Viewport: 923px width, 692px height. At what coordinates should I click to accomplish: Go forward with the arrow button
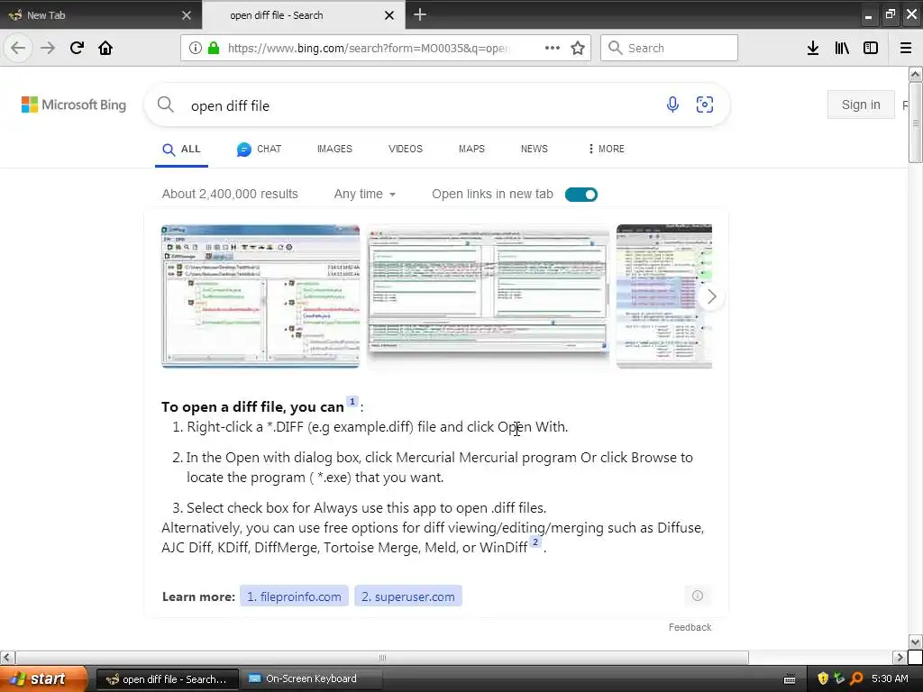click(48, 48)
